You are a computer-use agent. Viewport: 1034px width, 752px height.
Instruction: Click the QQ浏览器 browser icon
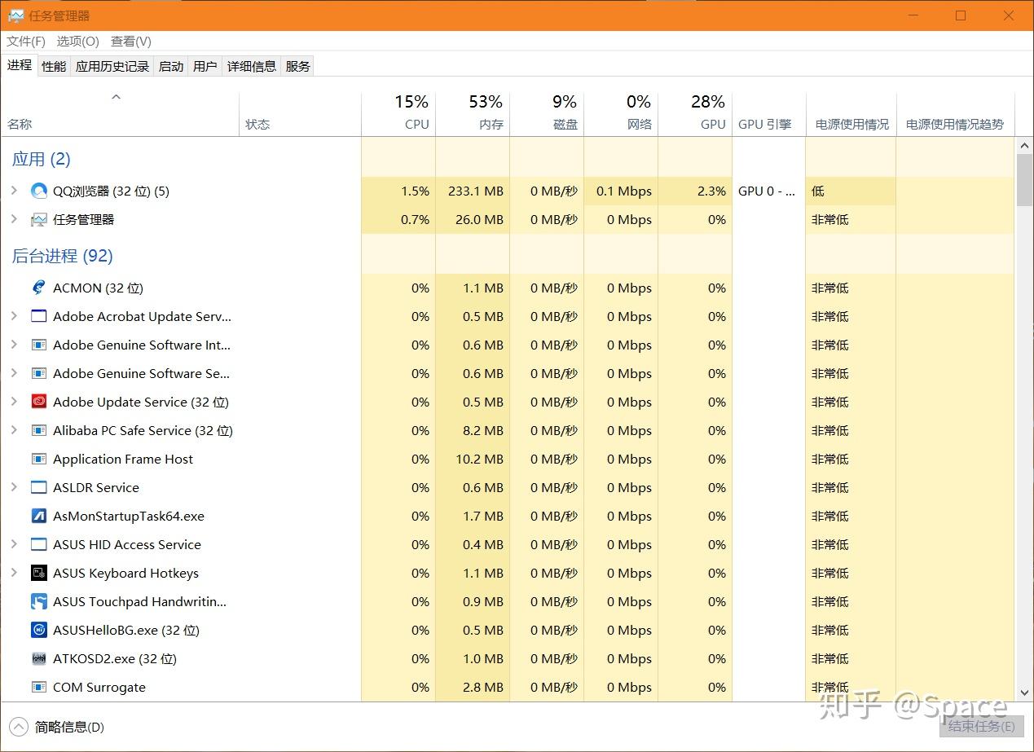coord(37,191)
